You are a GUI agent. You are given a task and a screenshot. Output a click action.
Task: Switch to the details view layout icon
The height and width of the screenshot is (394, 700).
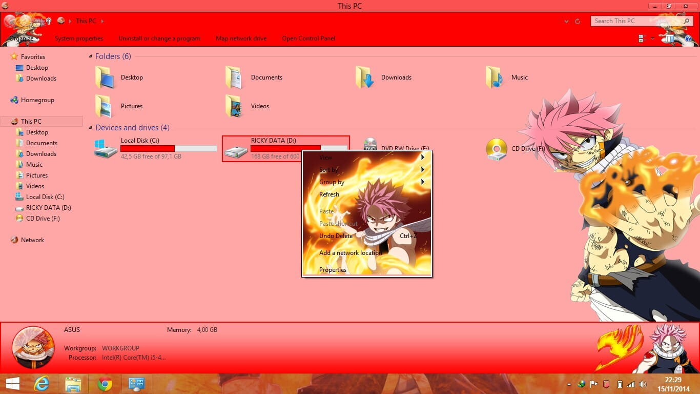click(640, 38)
